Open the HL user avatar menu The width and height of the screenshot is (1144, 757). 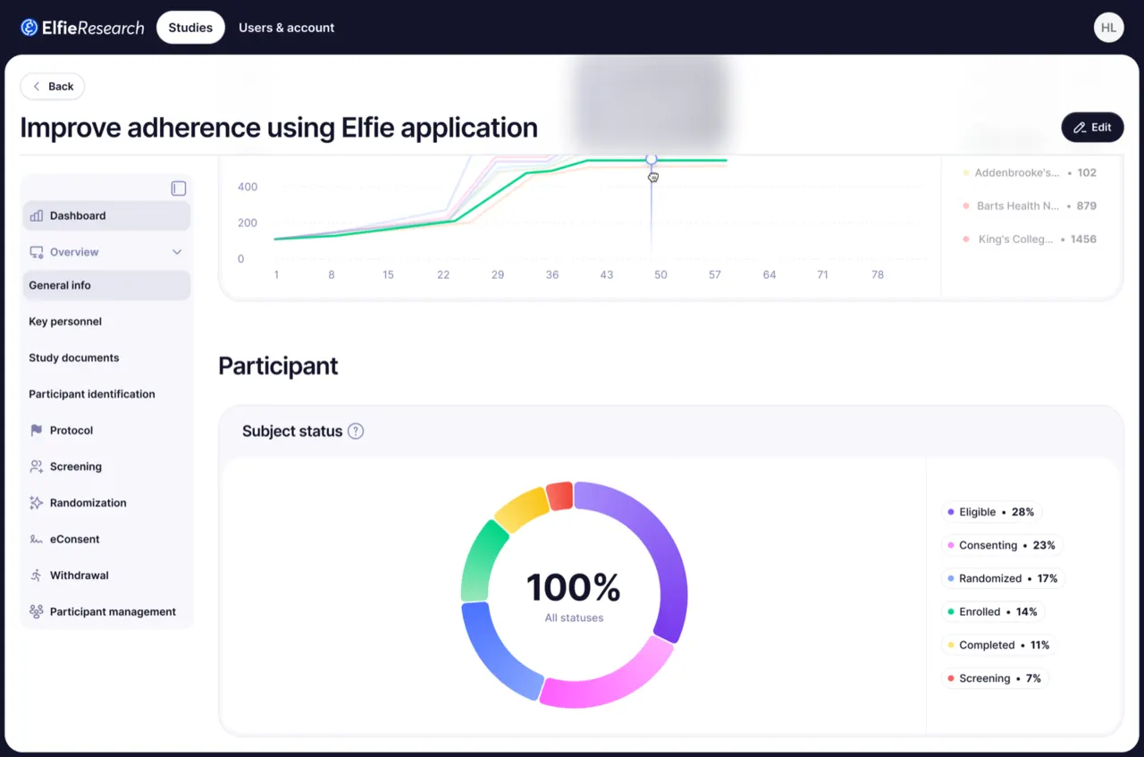click(x=1108, y=28)
